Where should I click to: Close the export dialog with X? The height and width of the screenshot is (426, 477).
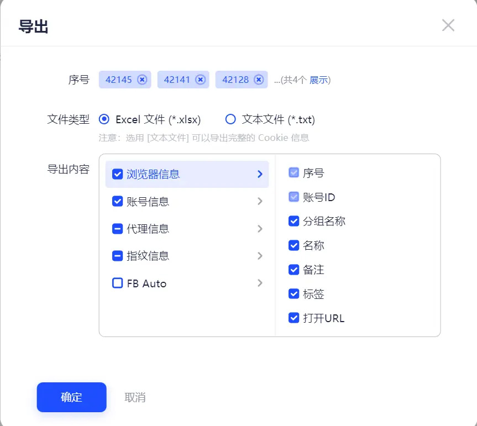click(x=448, y=25)
